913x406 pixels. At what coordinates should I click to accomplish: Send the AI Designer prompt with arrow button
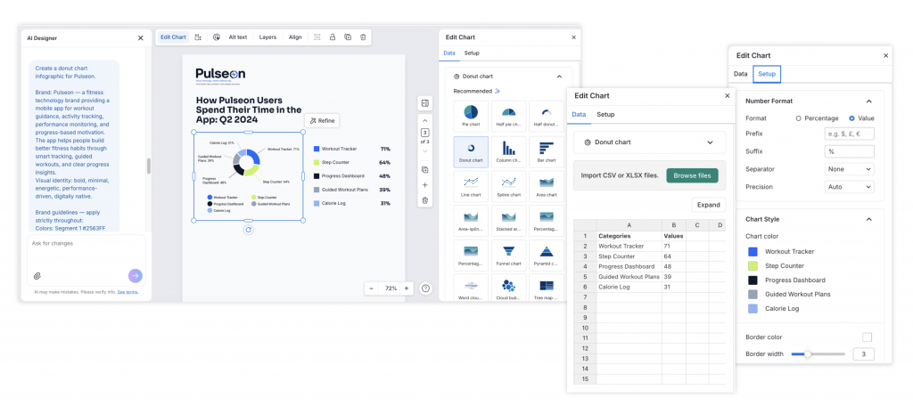136,276
